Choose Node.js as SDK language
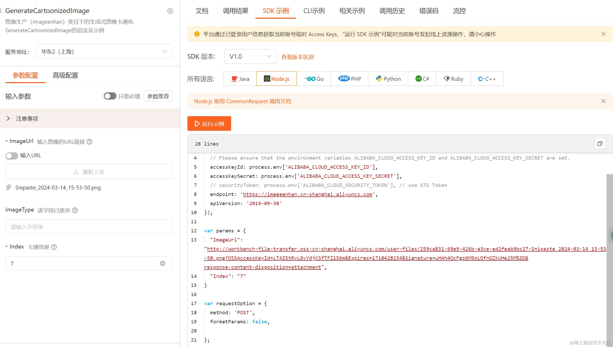 point(276,78)
